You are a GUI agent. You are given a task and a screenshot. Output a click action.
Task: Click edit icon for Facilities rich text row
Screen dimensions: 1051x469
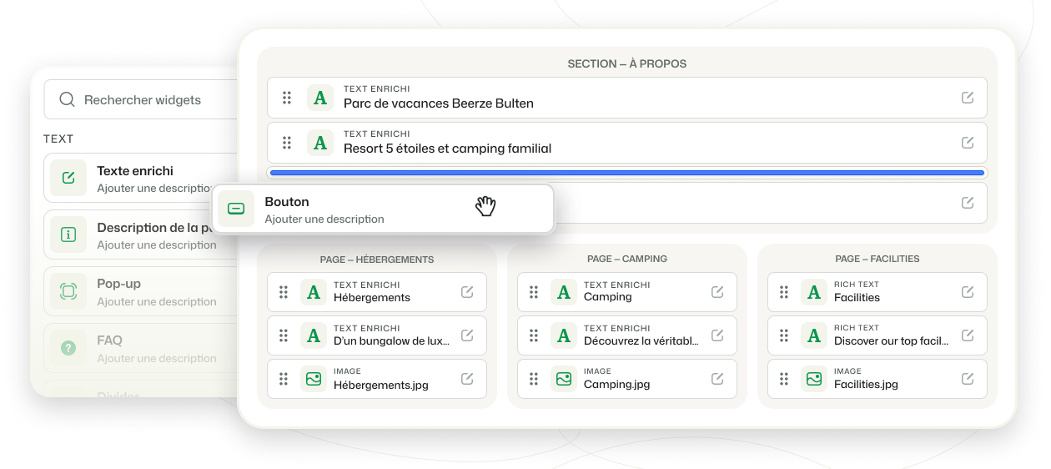[x=968, y=292]
